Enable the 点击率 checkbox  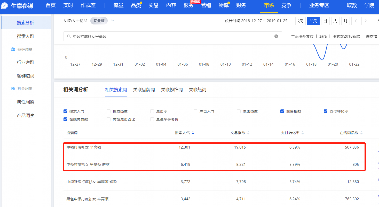152,111
